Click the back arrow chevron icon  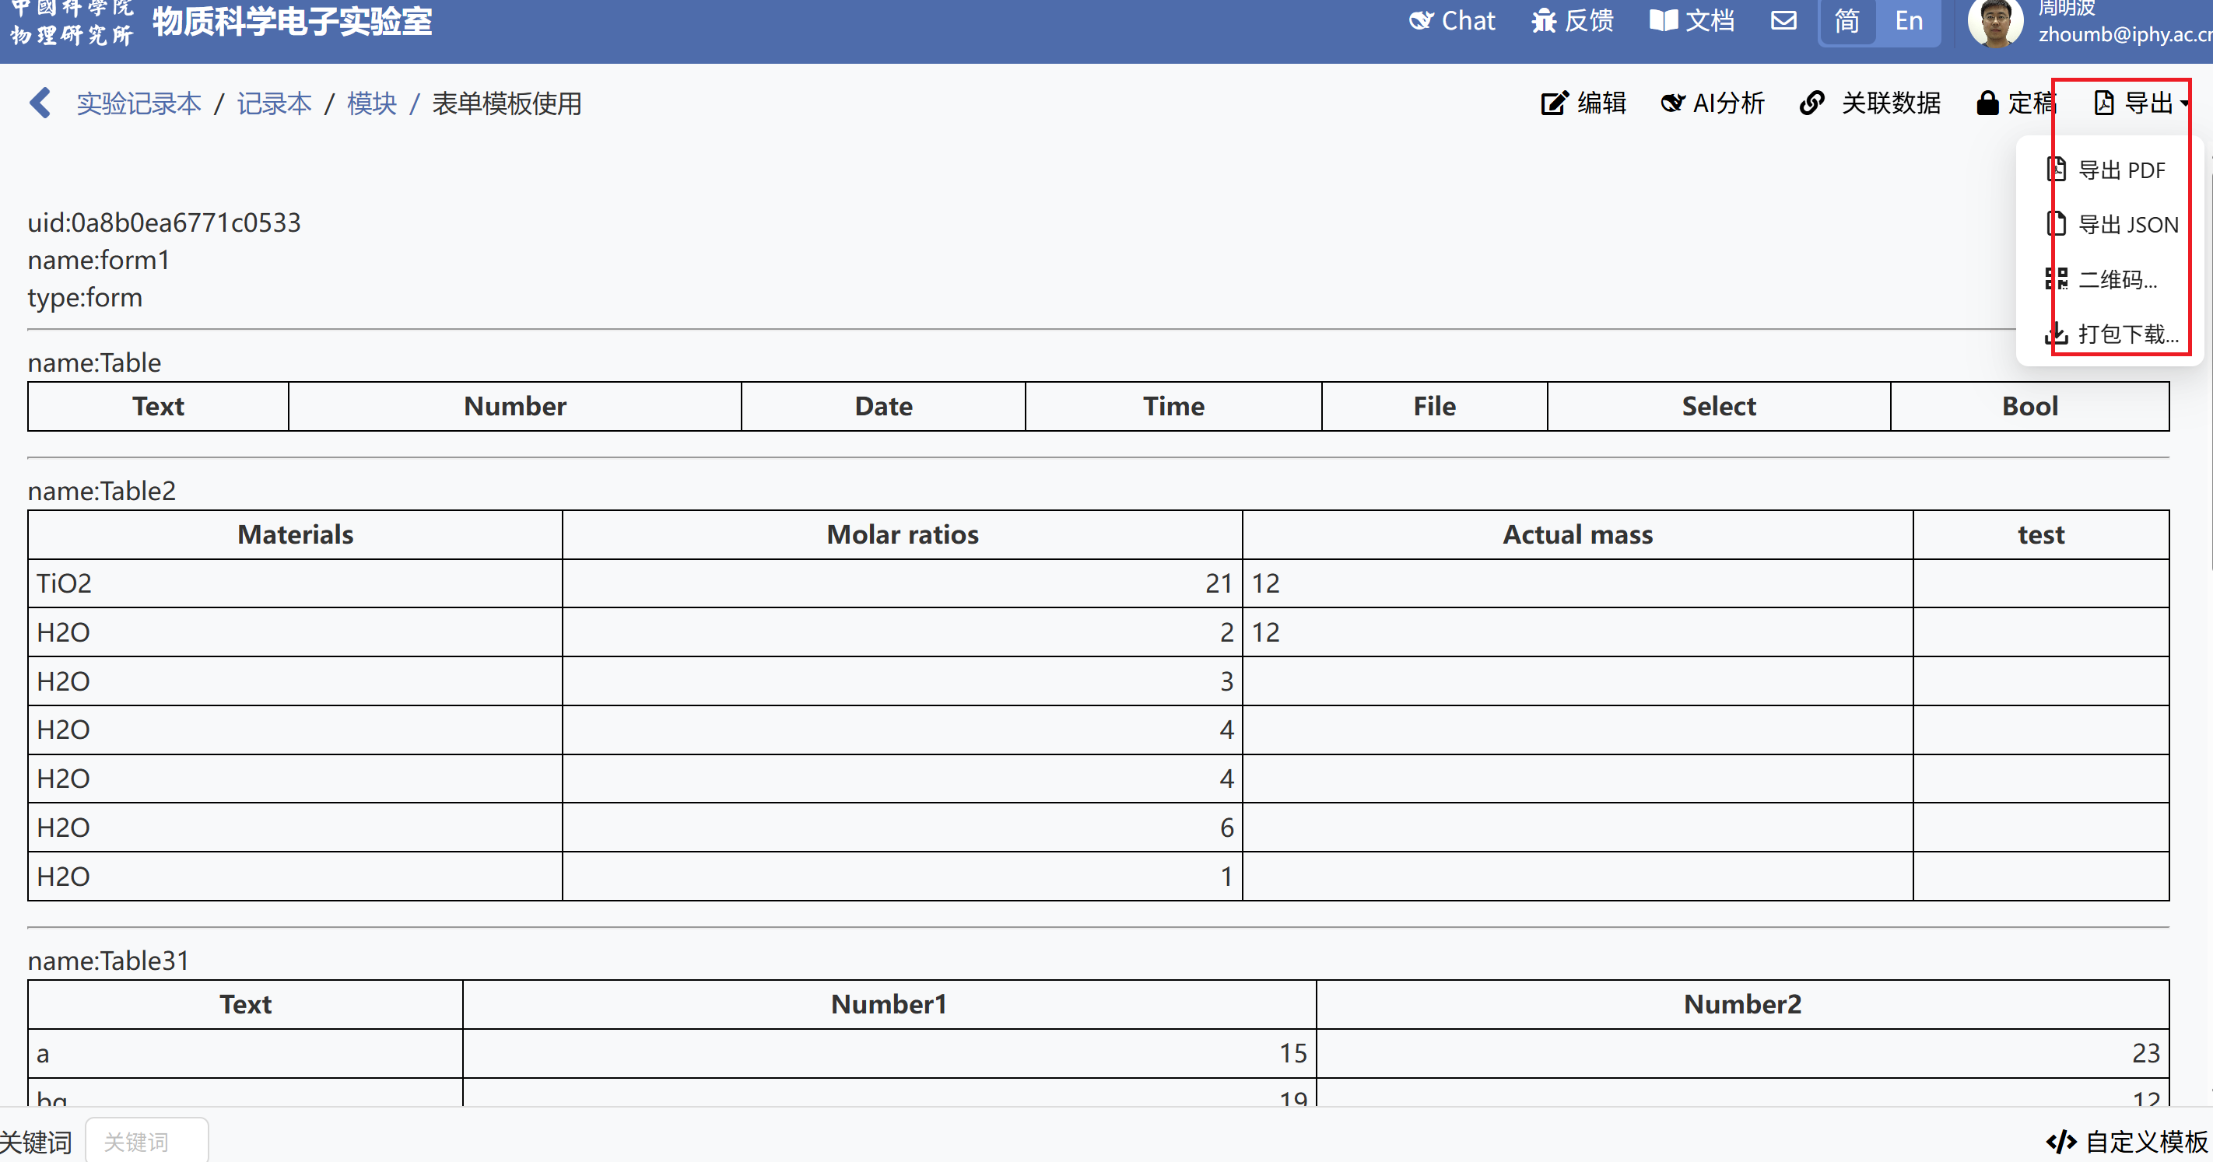coord(40,103)
